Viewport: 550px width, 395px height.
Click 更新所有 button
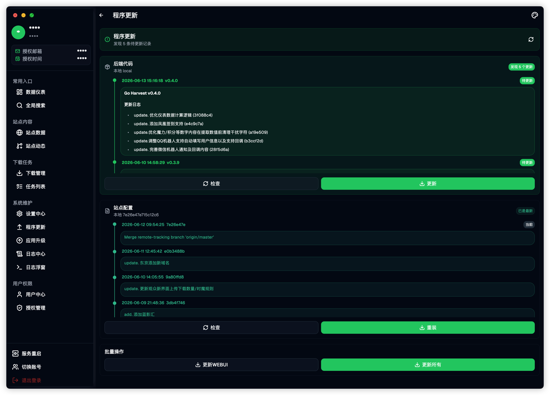428,365
